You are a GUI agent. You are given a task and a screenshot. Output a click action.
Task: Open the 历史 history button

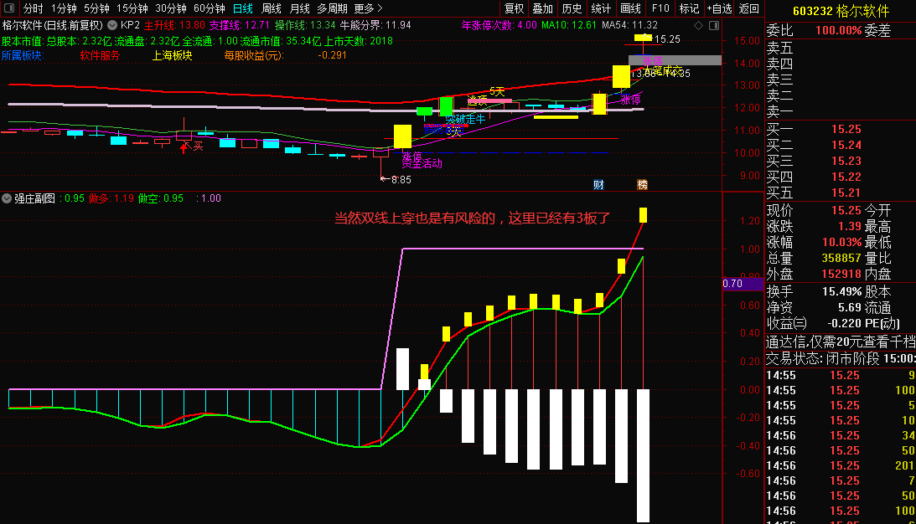572,8
